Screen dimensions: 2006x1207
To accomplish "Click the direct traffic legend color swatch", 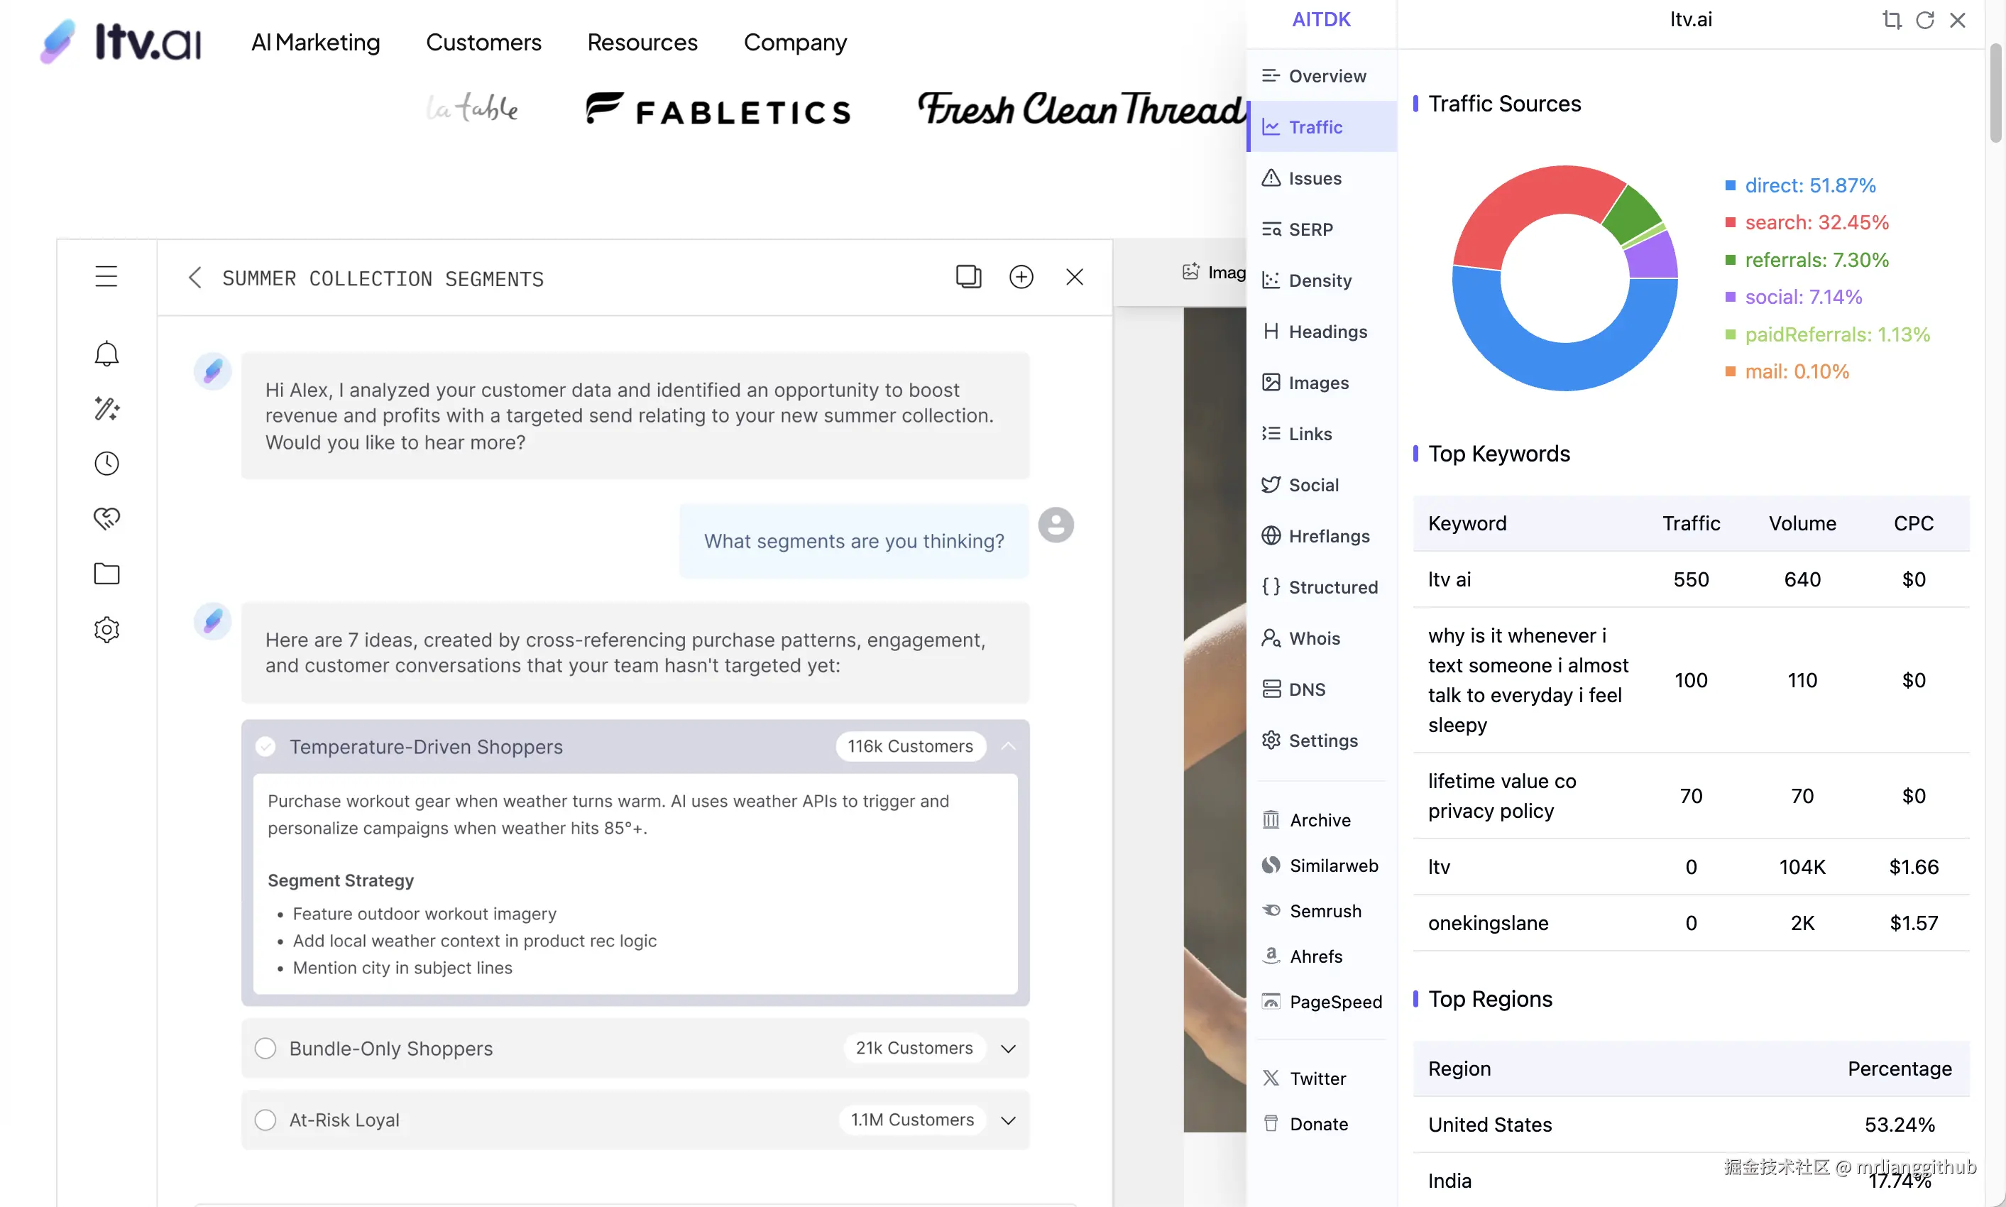I will [1731, 185].
